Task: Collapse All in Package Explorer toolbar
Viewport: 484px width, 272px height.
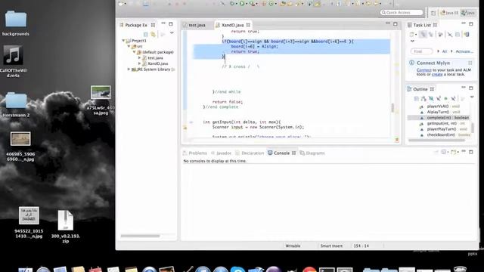Action: [146, 35]
